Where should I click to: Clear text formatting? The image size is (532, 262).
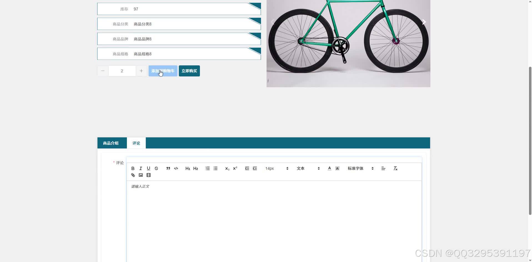point(395,168)
